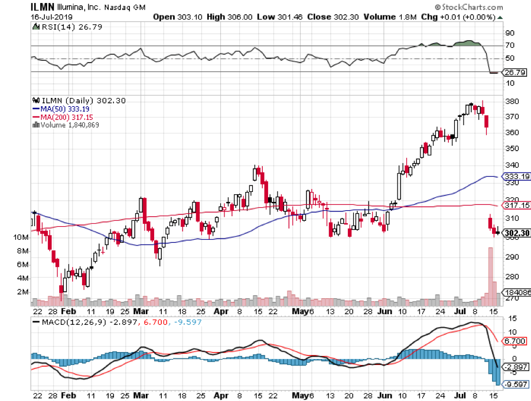Click the 380 price axis label
Image resolution: width=531 pixels, height=401 pixels.
point(512,101)
